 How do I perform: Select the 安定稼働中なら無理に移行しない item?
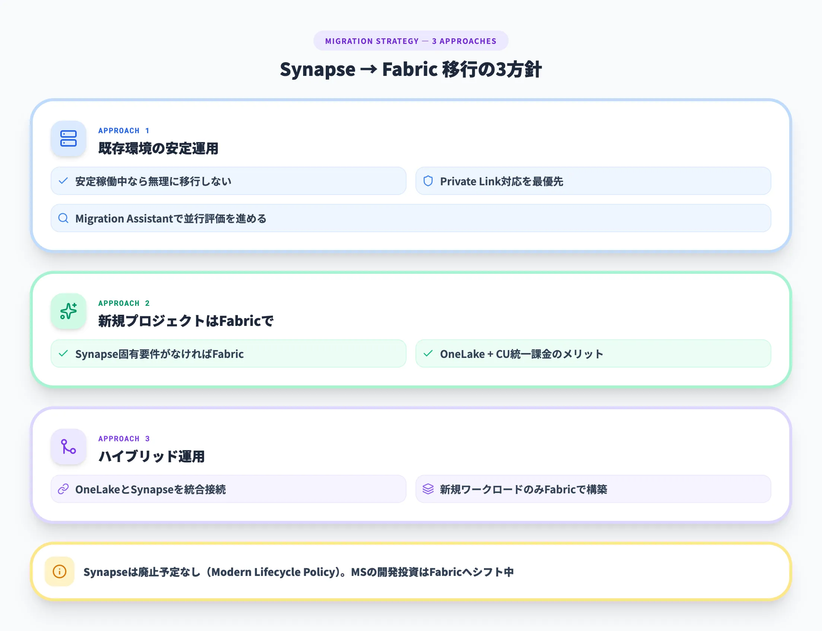coord(229,181)
